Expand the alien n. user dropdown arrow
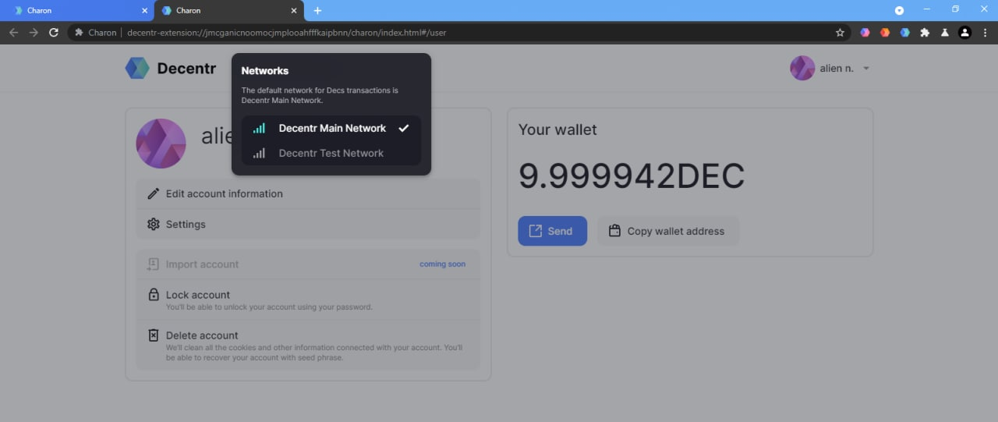Viewport: 998px width, 422px height. tap(866, 68)
